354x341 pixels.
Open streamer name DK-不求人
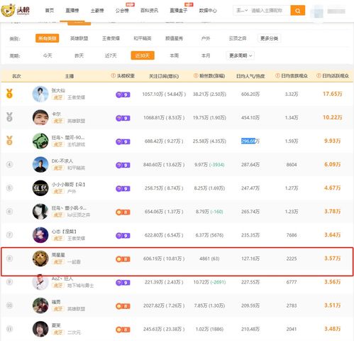tap(62, 161)
